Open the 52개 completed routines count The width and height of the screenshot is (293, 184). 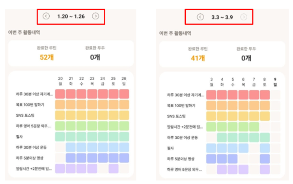click(46, 57)
